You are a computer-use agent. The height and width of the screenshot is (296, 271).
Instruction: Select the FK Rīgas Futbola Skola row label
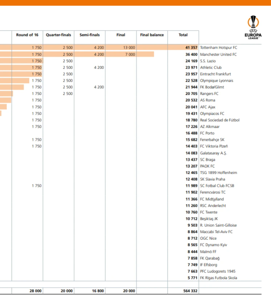(218, 278)
